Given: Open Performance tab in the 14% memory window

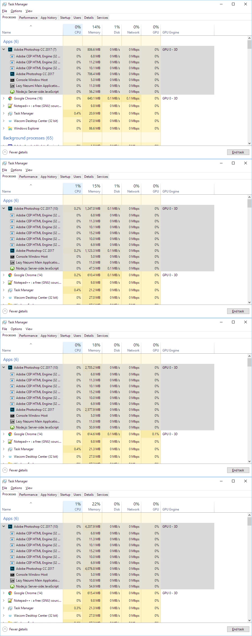Looking at the screenshot, I should click(28, 18).
